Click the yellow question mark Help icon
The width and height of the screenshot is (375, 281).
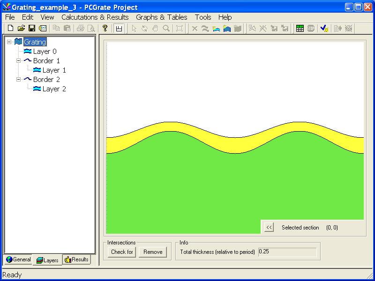105,29
